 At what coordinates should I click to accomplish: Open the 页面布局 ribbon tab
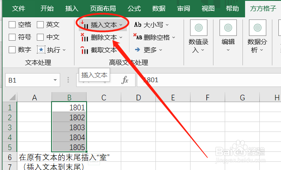[x=103, y=8]
